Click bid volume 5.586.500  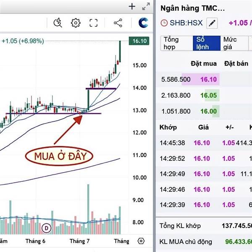click(x=176, y=79)
